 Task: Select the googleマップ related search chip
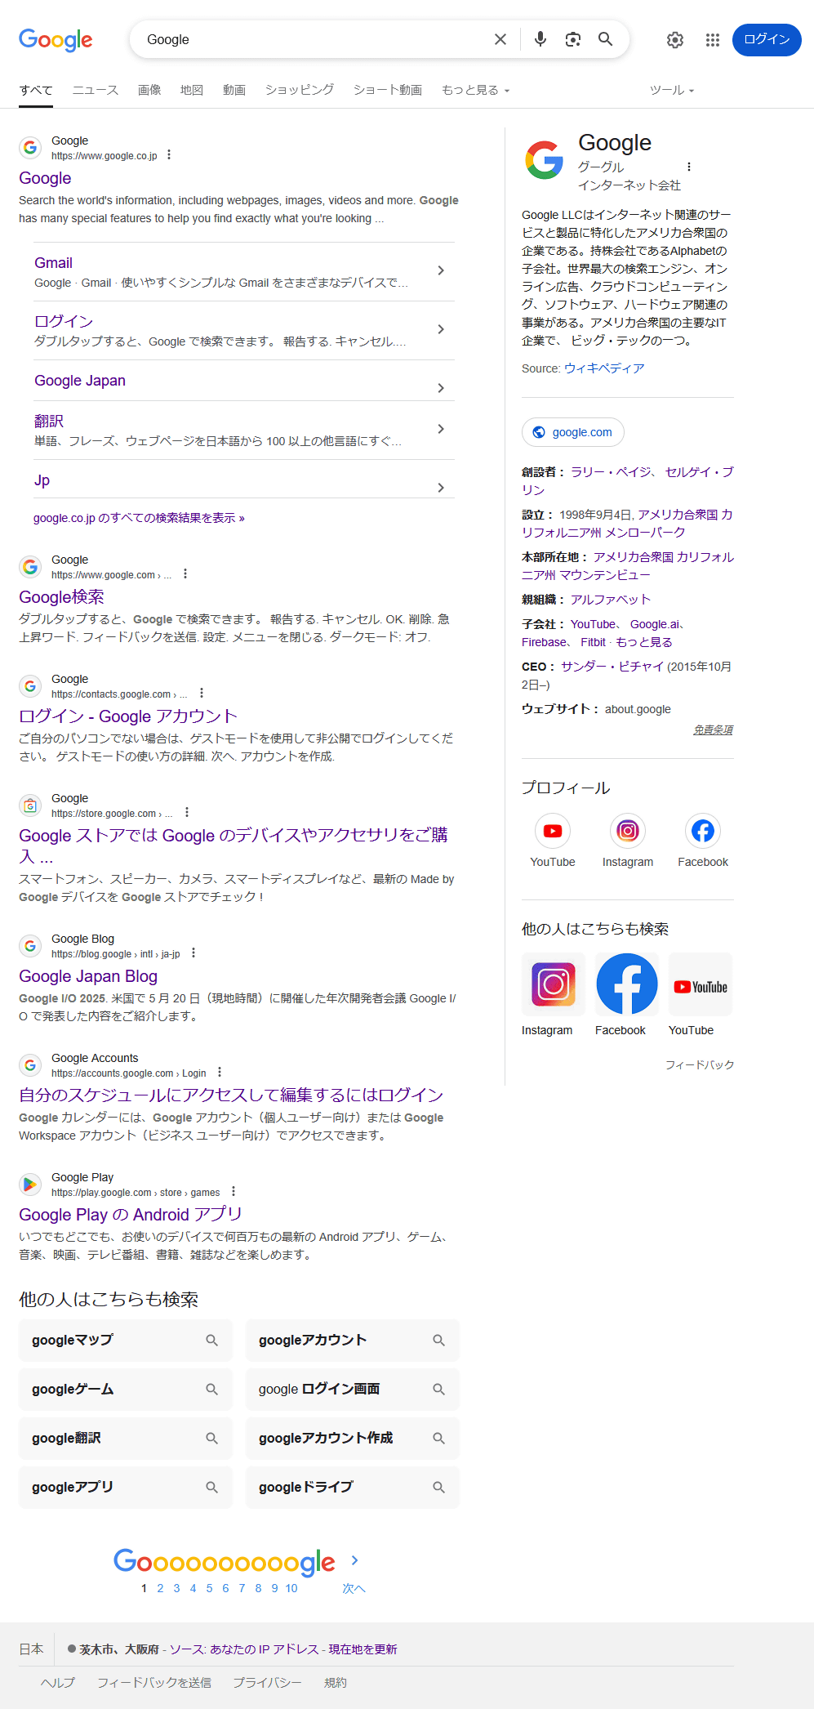click(x=126, y=1340)
